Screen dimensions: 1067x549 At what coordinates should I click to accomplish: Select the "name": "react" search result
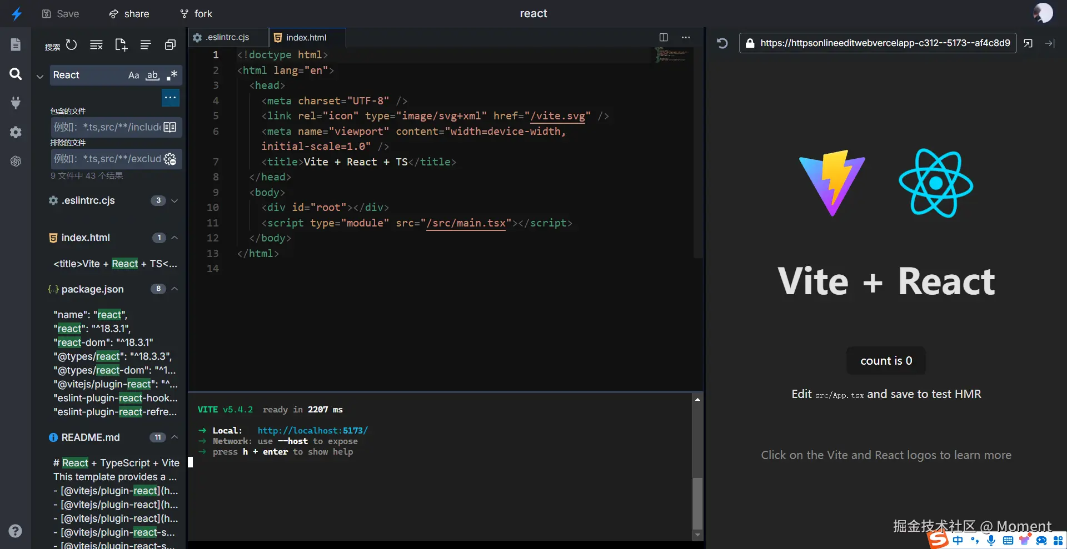tap(91, 315)
